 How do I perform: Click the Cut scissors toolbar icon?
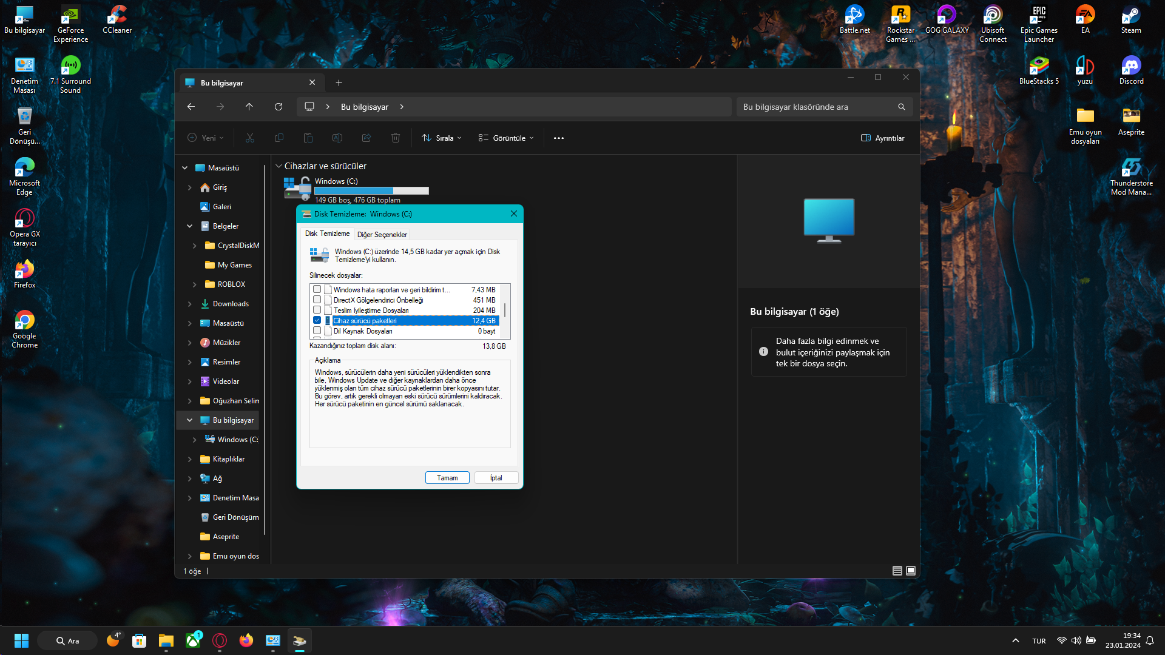click(249, 138)
